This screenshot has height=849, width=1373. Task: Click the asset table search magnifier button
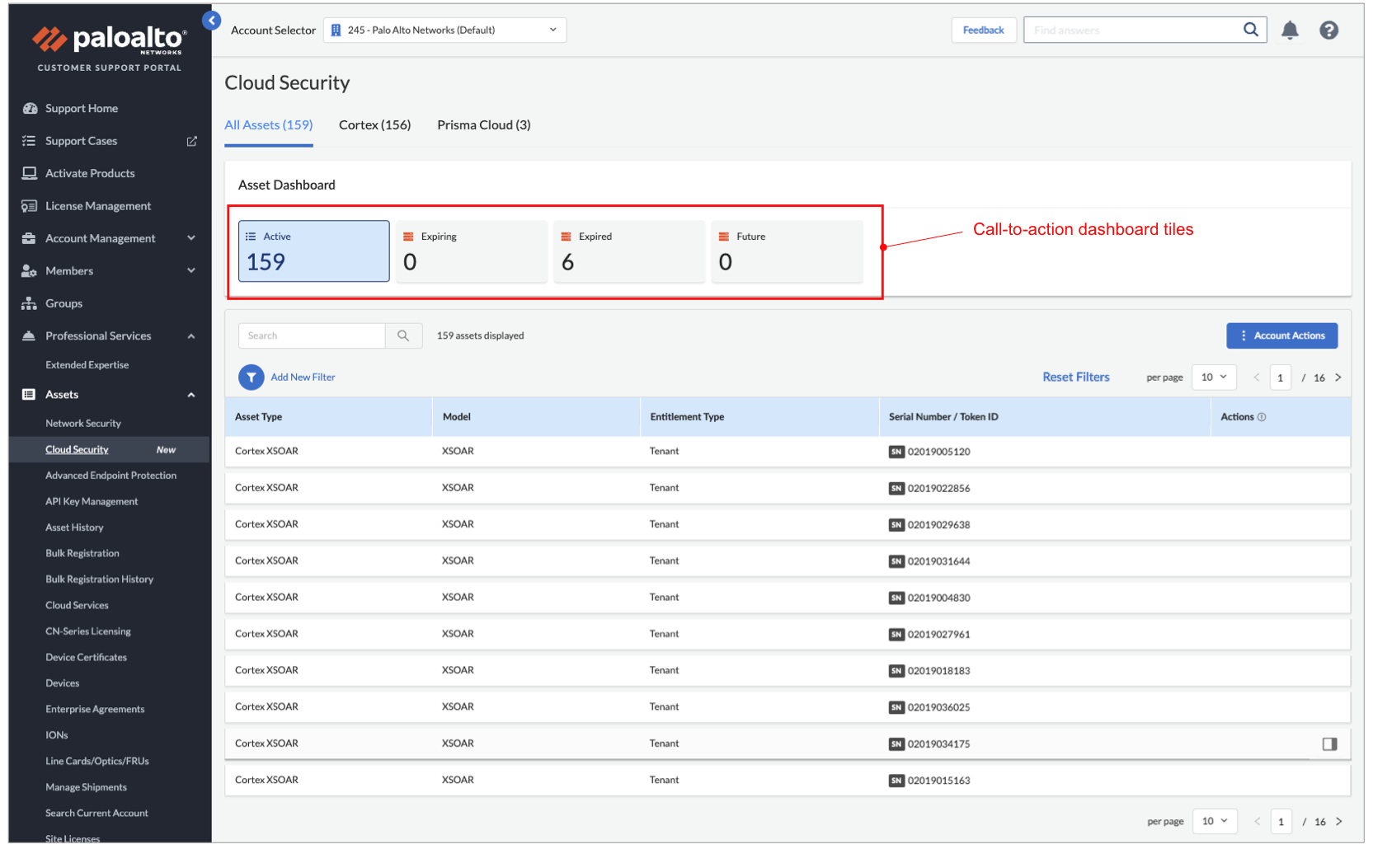pyautogui.click(x=403, y=335)
